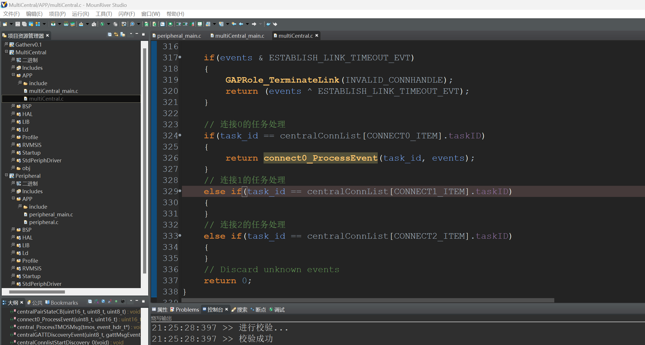
Task: Open the File menu 文件(F)
Action: (x=11, y=14)
